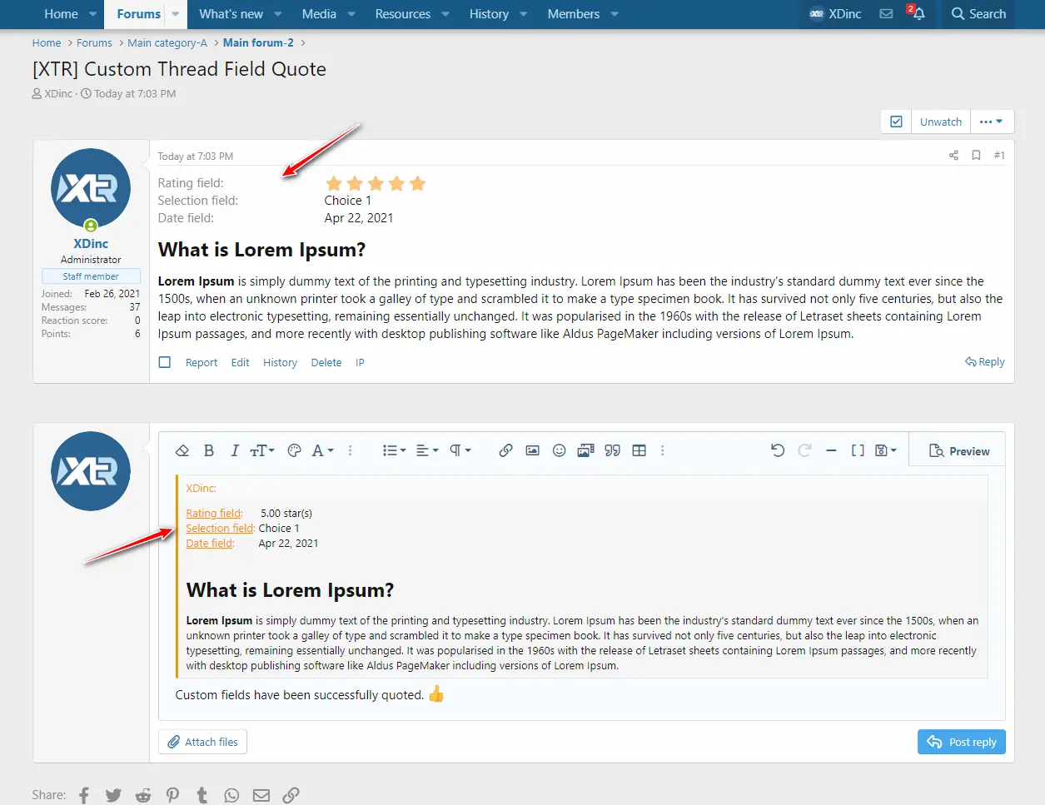
Task: Share thread on Pinterest
Action: [172, 795]
